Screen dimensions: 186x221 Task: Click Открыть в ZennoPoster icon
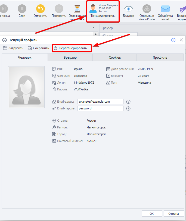pos(147,9)
